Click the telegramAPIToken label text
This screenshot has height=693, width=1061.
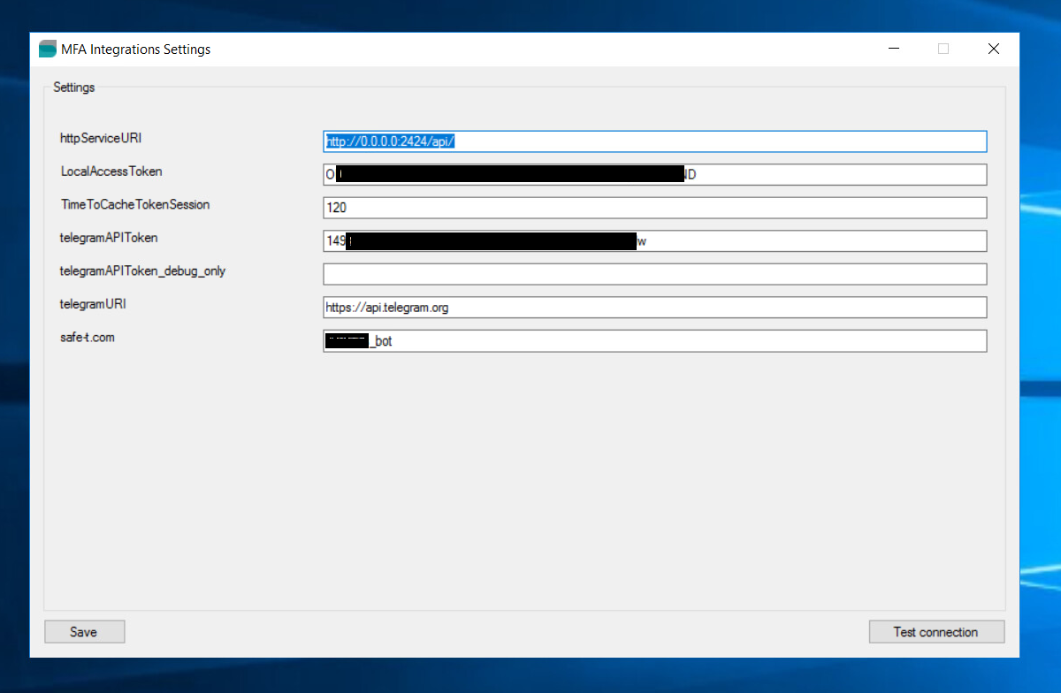(109, 238)
